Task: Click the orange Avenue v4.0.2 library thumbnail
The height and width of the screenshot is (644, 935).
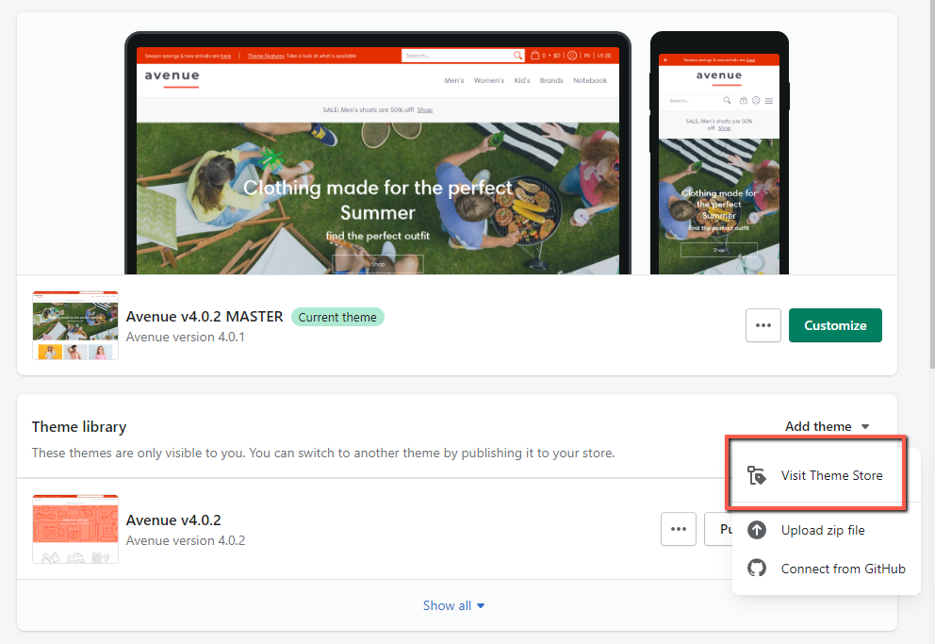Action: tap(75, 529)
